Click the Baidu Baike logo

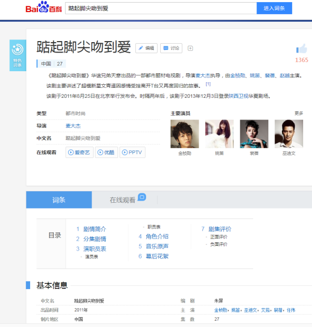click(44, 8)
